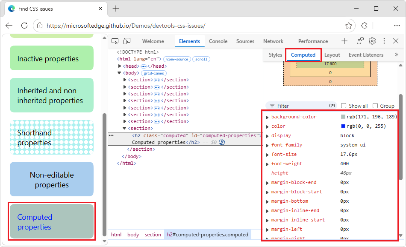The image size is (406, 247).
Task: Collapse the last open section node
Action: pyautogui.click(x=124, y=128)
